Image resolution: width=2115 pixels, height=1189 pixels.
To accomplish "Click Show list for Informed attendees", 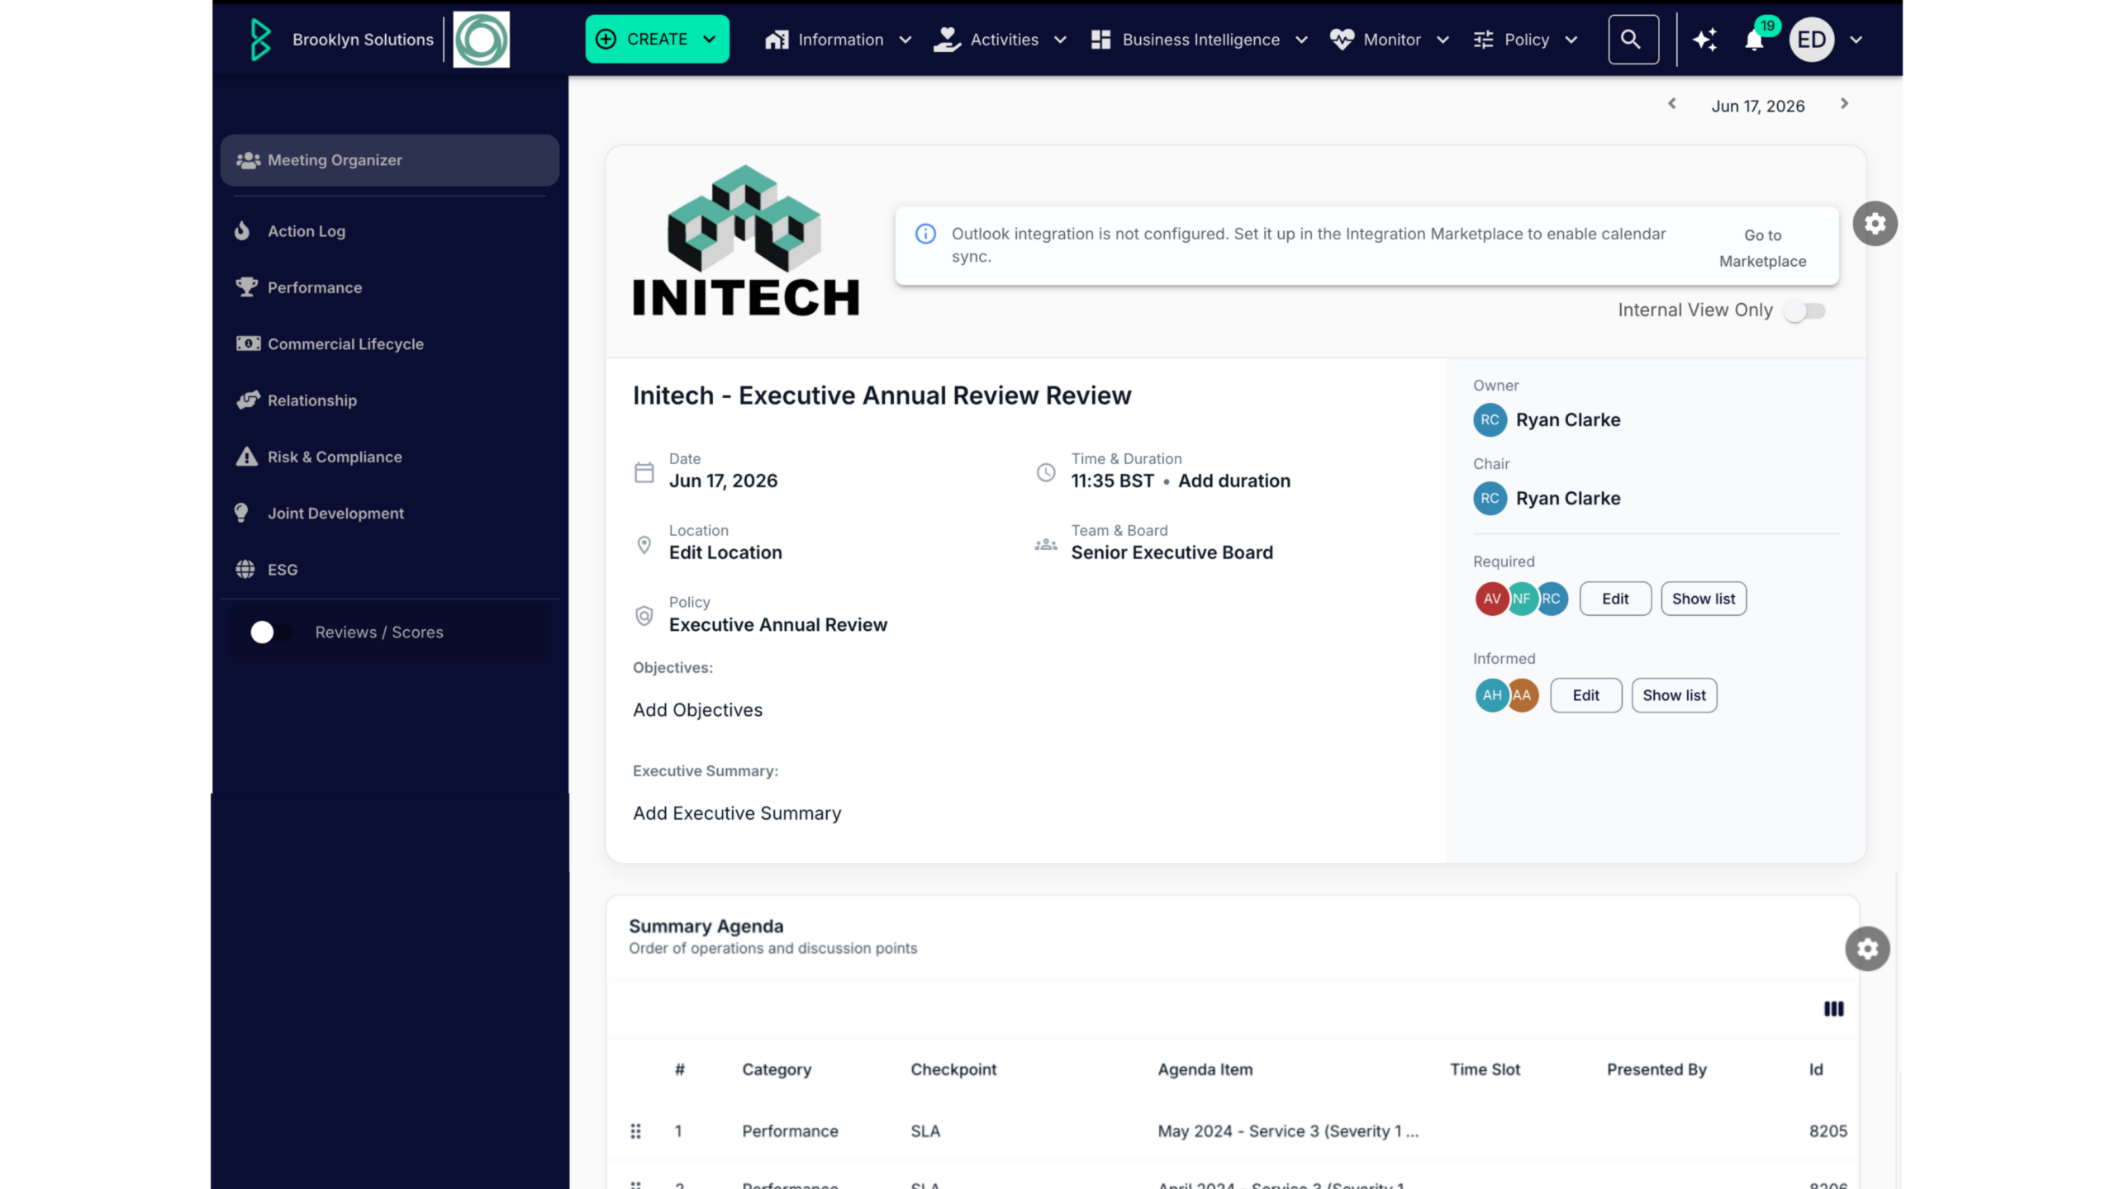I will click(x=1674, y=695).
